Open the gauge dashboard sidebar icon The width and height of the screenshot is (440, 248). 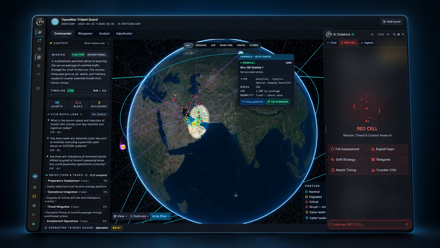pos(38,74)
